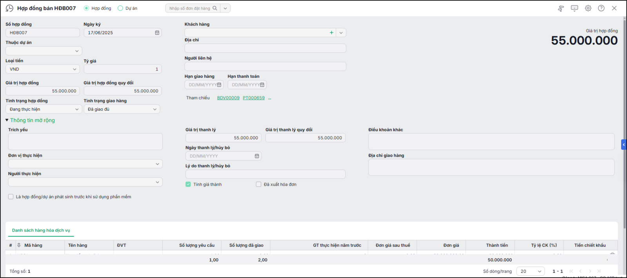Add new customer with green plus icon
Viewport: 627px width, 278px height.
(332, 33)
